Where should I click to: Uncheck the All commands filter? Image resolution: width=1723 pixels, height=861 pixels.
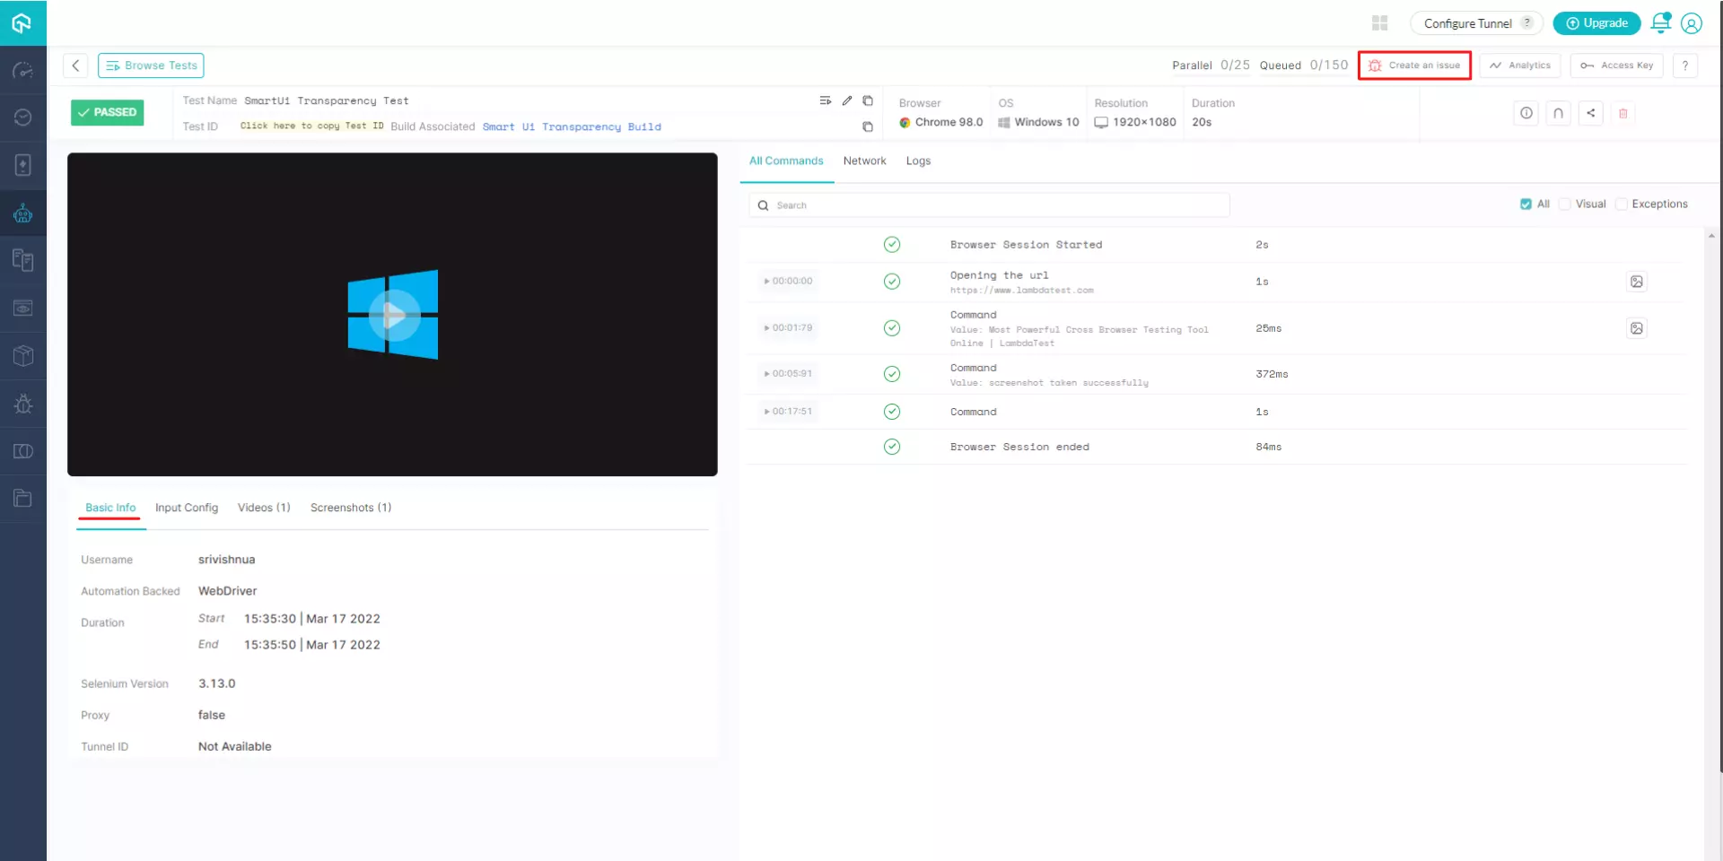[1525, 204]
